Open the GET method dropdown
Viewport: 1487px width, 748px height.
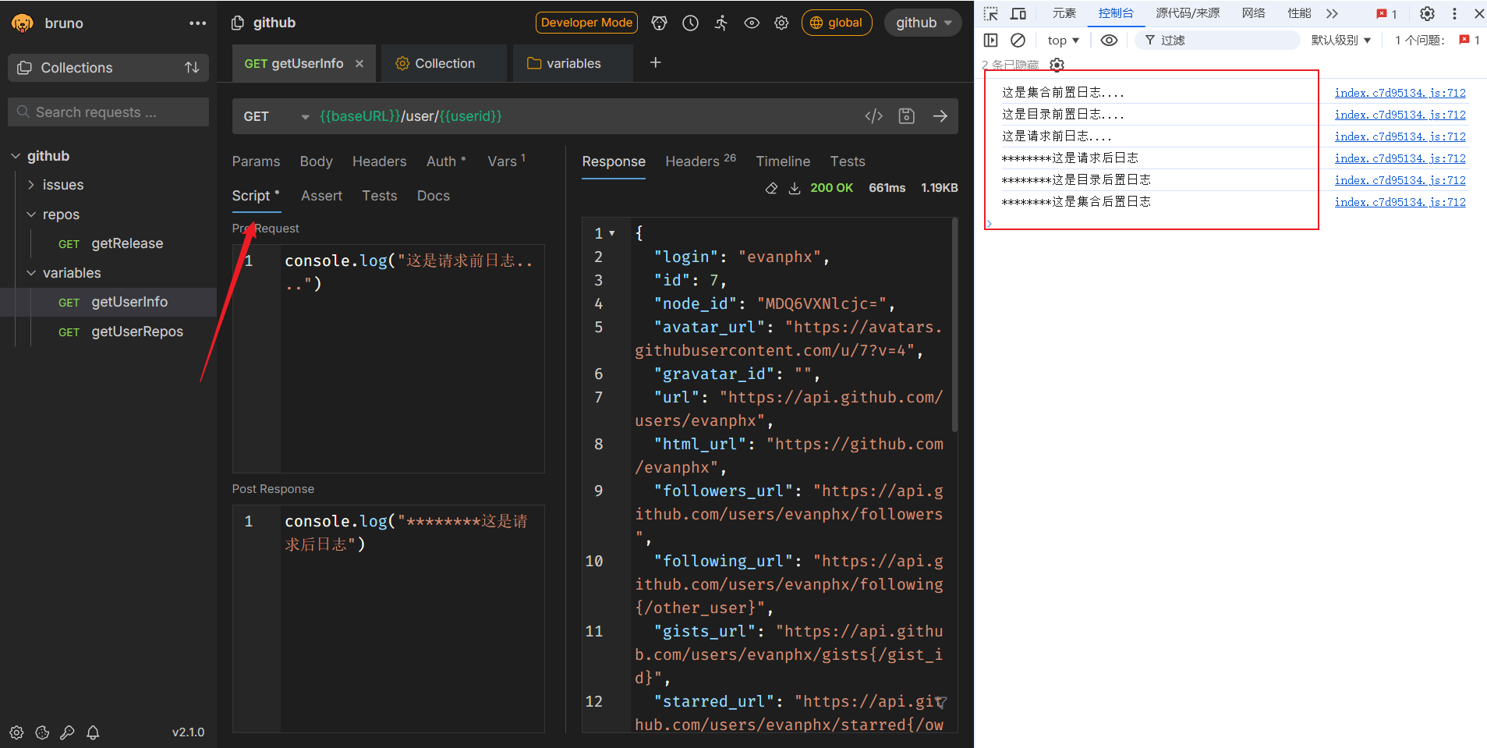click(x=276, y=116)
